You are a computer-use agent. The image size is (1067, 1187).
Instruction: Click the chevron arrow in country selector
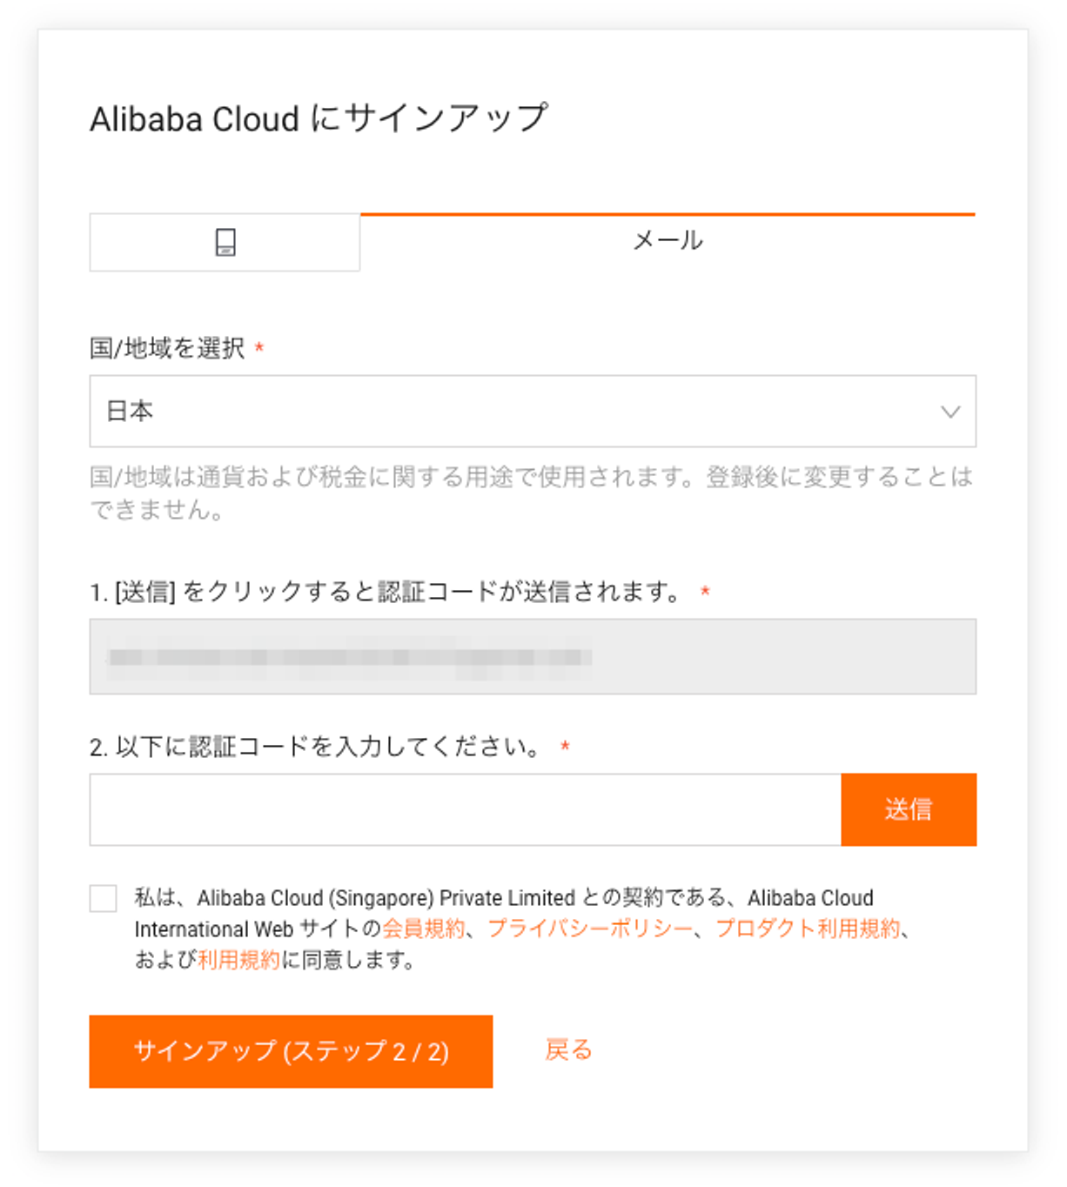click(x=950, y=412)
